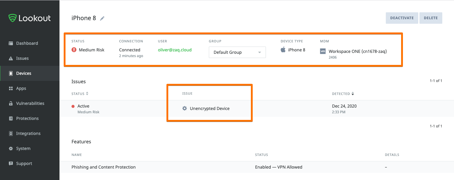Click the Connected status text
This screenshot has height=180, width=454.
(129, 50)
